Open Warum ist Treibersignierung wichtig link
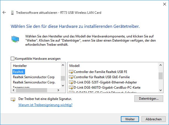The width and height of the screenshot is (169, 125). click(x=45, y=105)
